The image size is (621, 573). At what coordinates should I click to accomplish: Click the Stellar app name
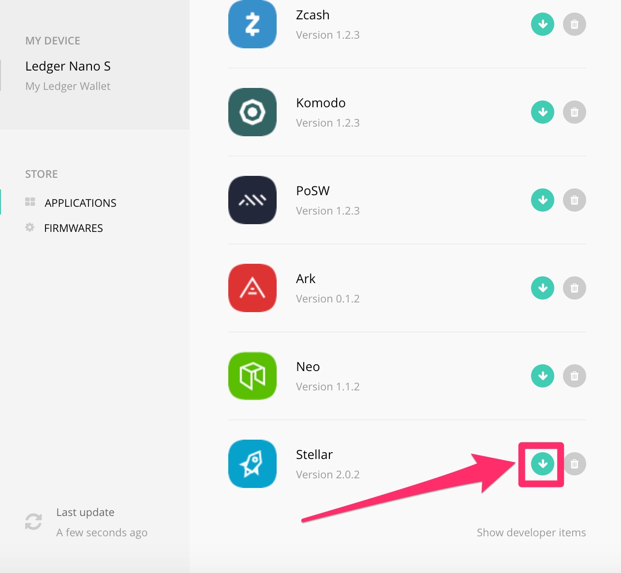tap(314, 455)
